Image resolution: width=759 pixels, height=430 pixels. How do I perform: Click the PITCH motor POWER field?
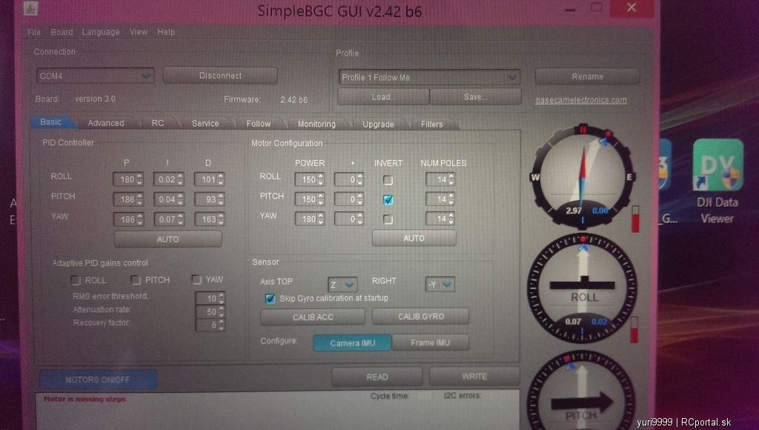[x=309, y=199]
